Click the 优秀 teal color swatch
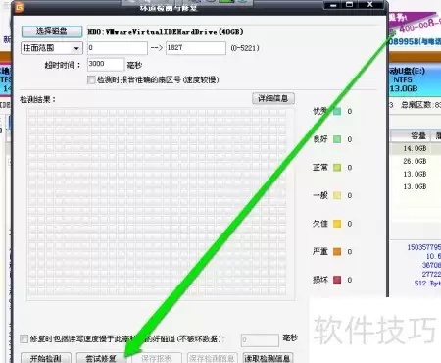 pyautogui.click(x=337, y=111)
